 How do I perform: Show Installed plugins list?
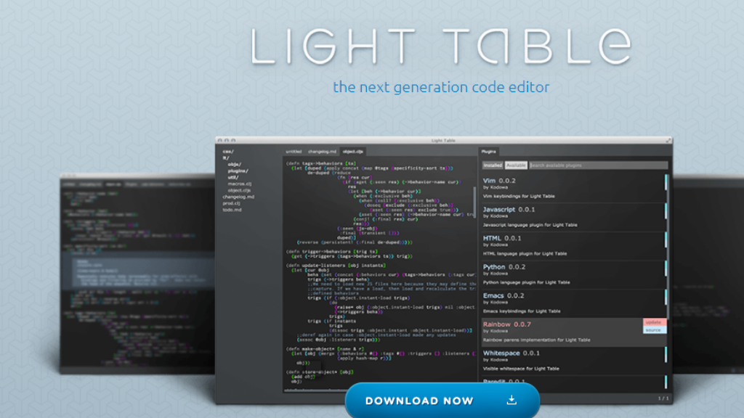[x=493, y=165]
